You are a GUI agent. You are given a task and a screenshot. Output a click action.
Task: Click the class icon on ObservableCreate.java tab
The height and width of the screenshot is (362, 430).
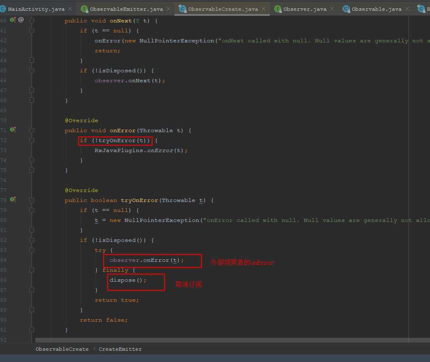pos(182,9)
